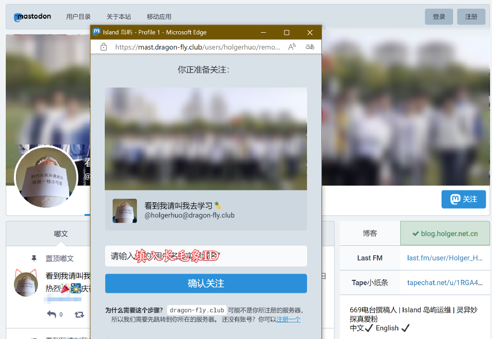Click the pin icon next to 置顶嘟文
The width and height of the screenshot is (492, 339).
(34, 258)
